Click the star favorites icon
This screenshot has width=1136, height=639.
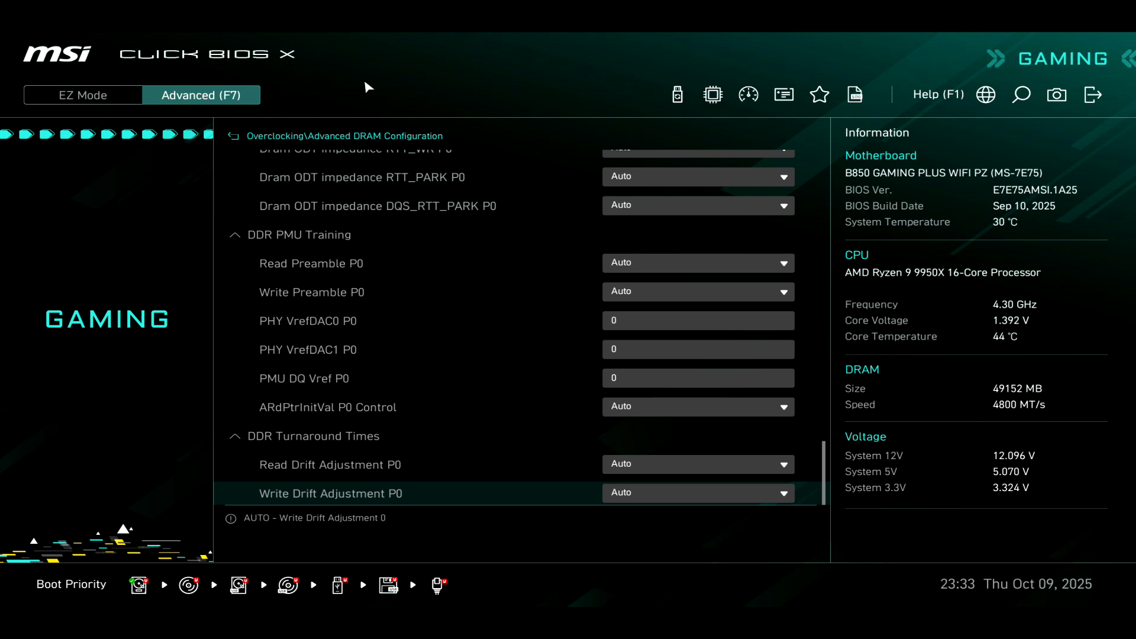click(819, 95)
